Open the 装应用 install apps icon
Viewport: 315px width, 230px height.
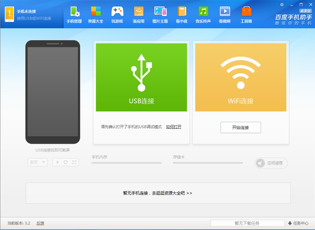139,11
